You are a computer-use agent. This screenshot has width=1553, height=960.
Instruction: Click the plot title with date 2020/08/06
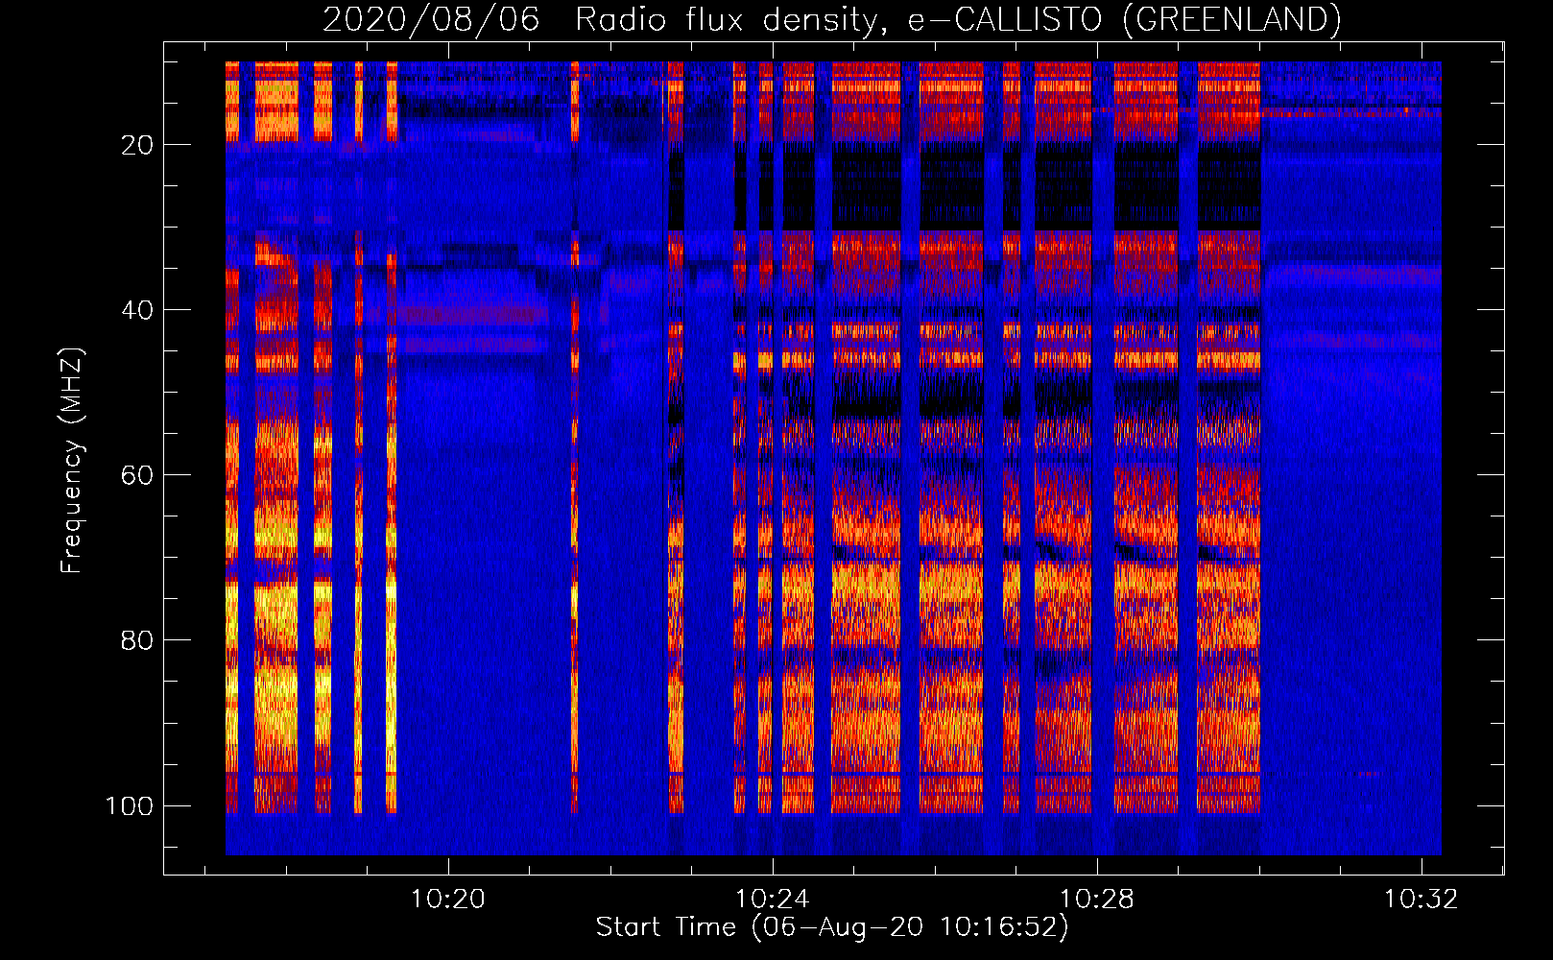coord(831,19)
